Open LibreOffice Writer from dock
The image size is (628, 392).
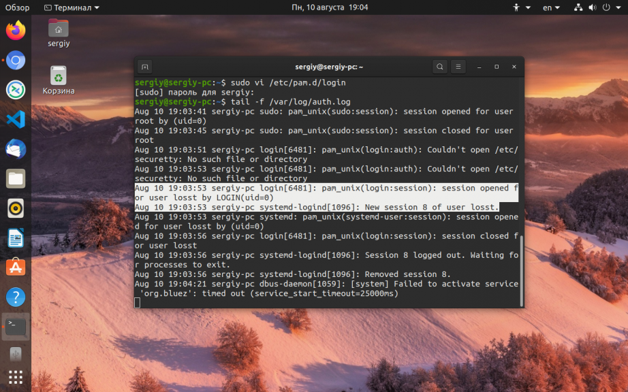[x=16, y=238]
